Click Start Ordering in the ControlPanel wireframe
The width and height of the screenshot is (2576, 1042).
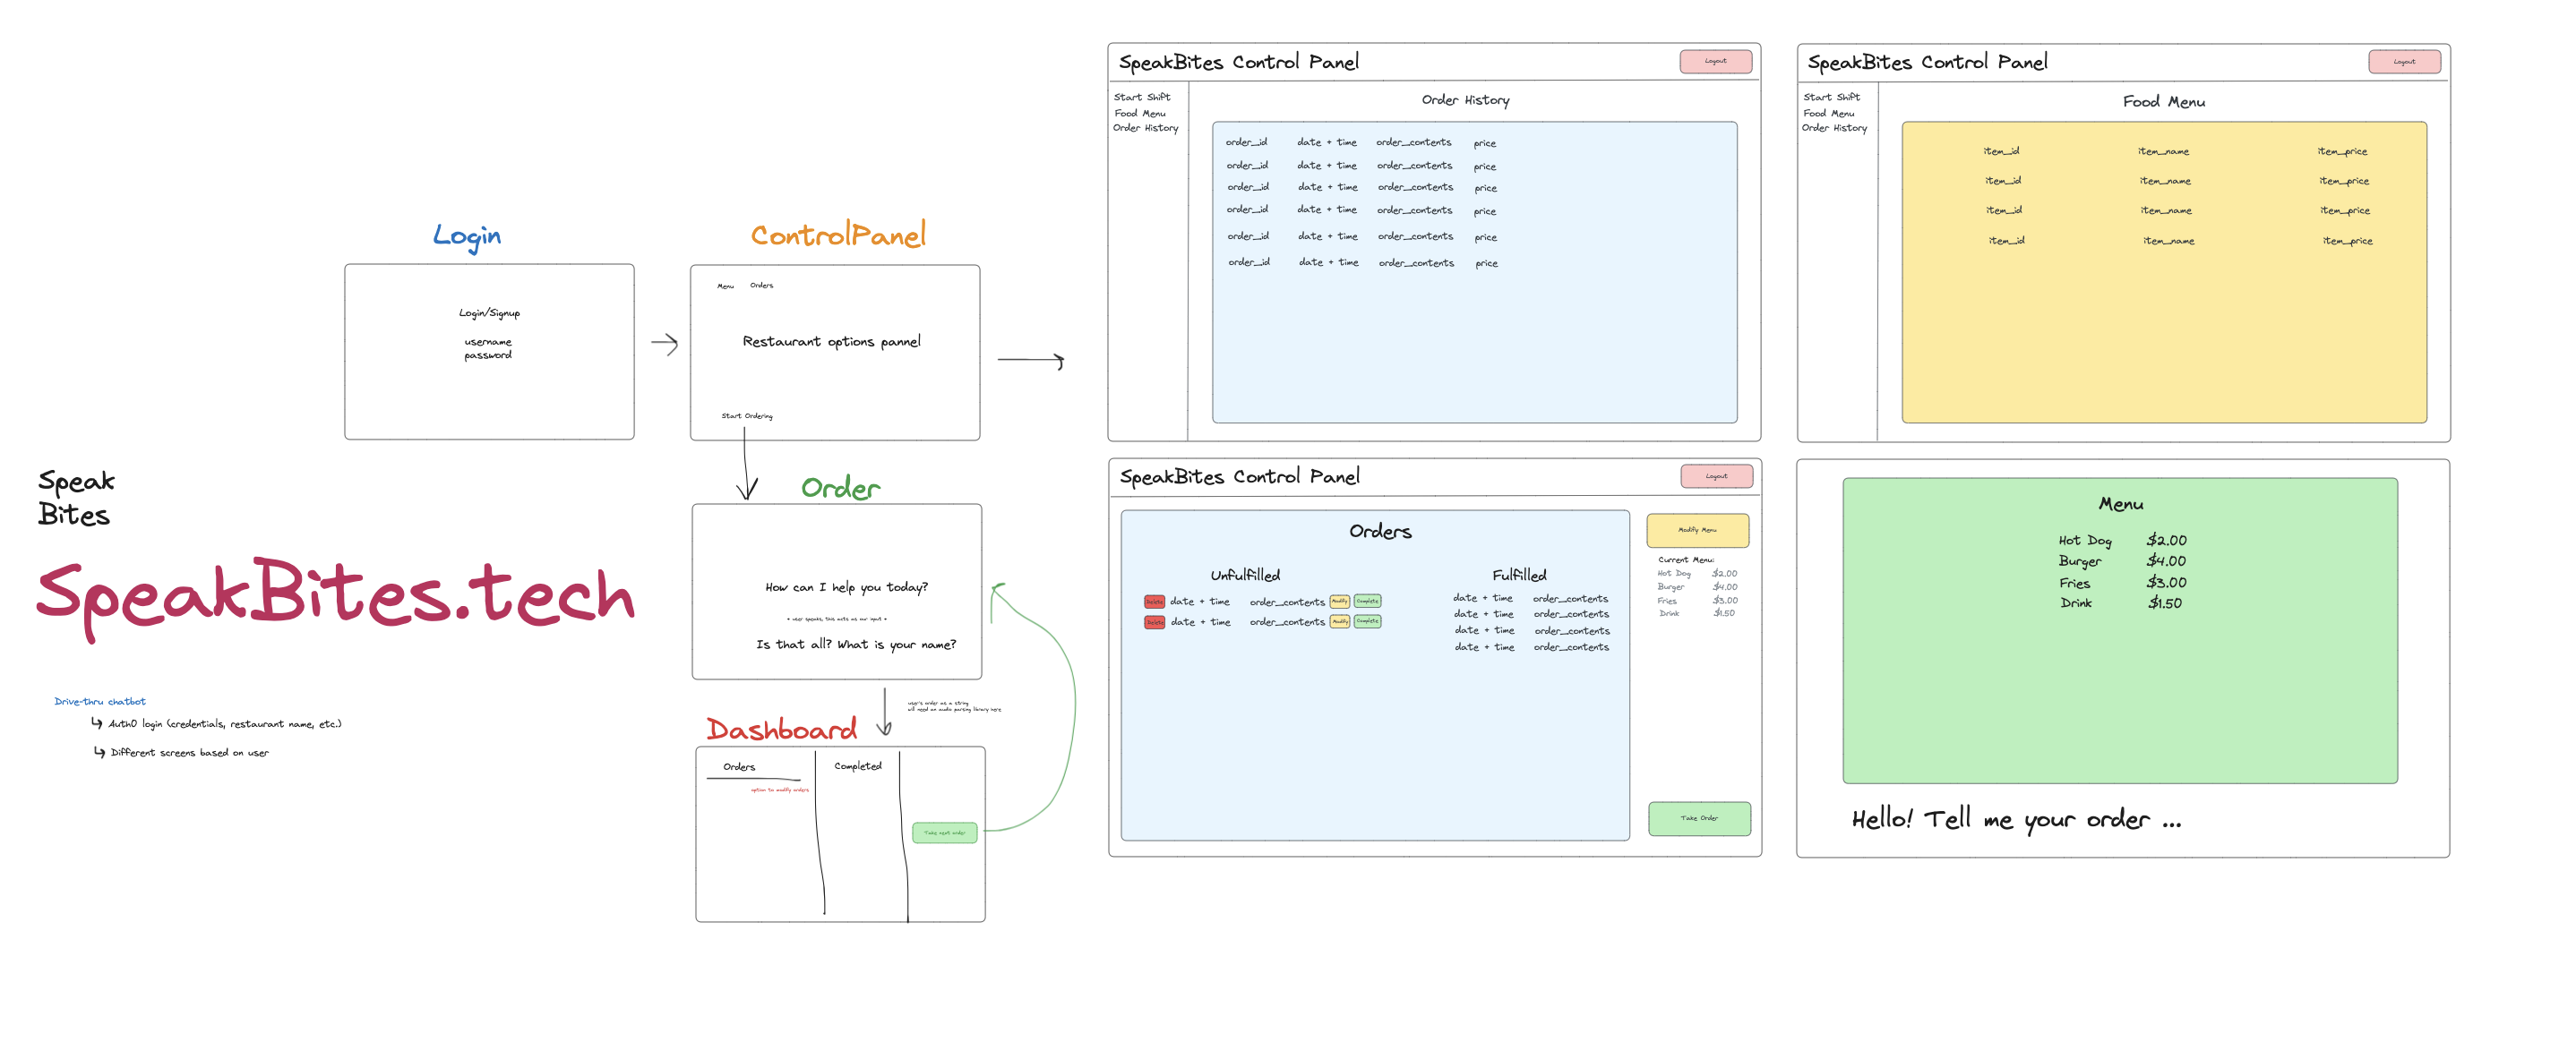coord(746,415)
